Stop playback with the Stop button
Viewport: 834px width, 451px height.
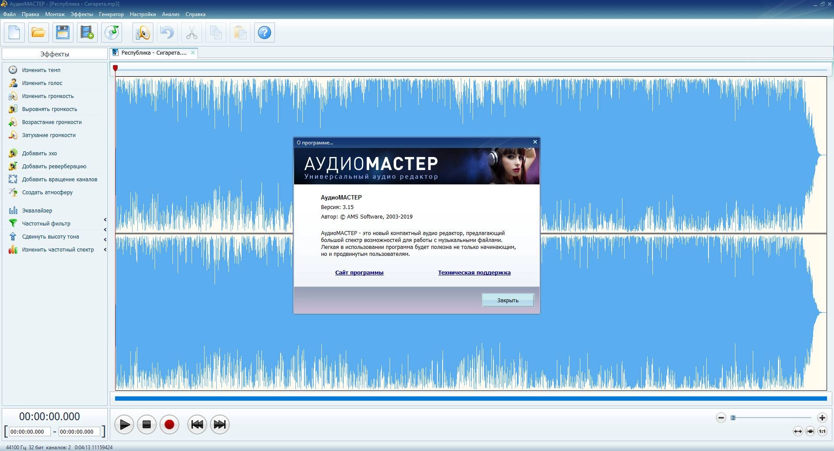[147, 425]
